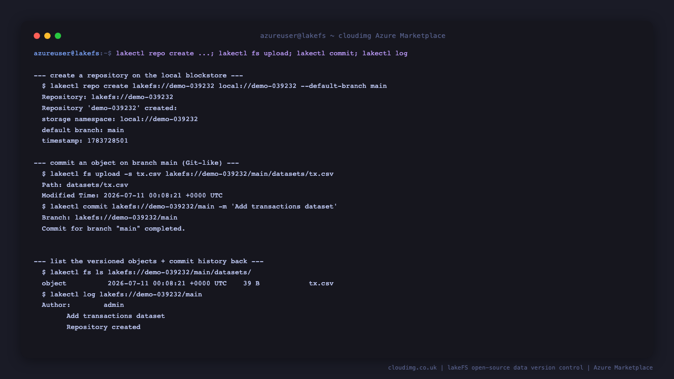Click the window title 'azureuser@lakefs ~ cloudimg Azure Marketplace'
The height and width of the screenshot is (379, 674).
pyautogui.click(x=353, y=36)
